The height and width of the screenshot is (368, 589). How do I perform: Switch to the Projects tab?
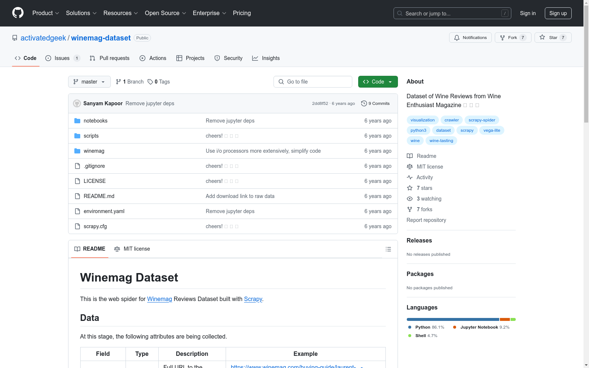click(x=190, y=58)
